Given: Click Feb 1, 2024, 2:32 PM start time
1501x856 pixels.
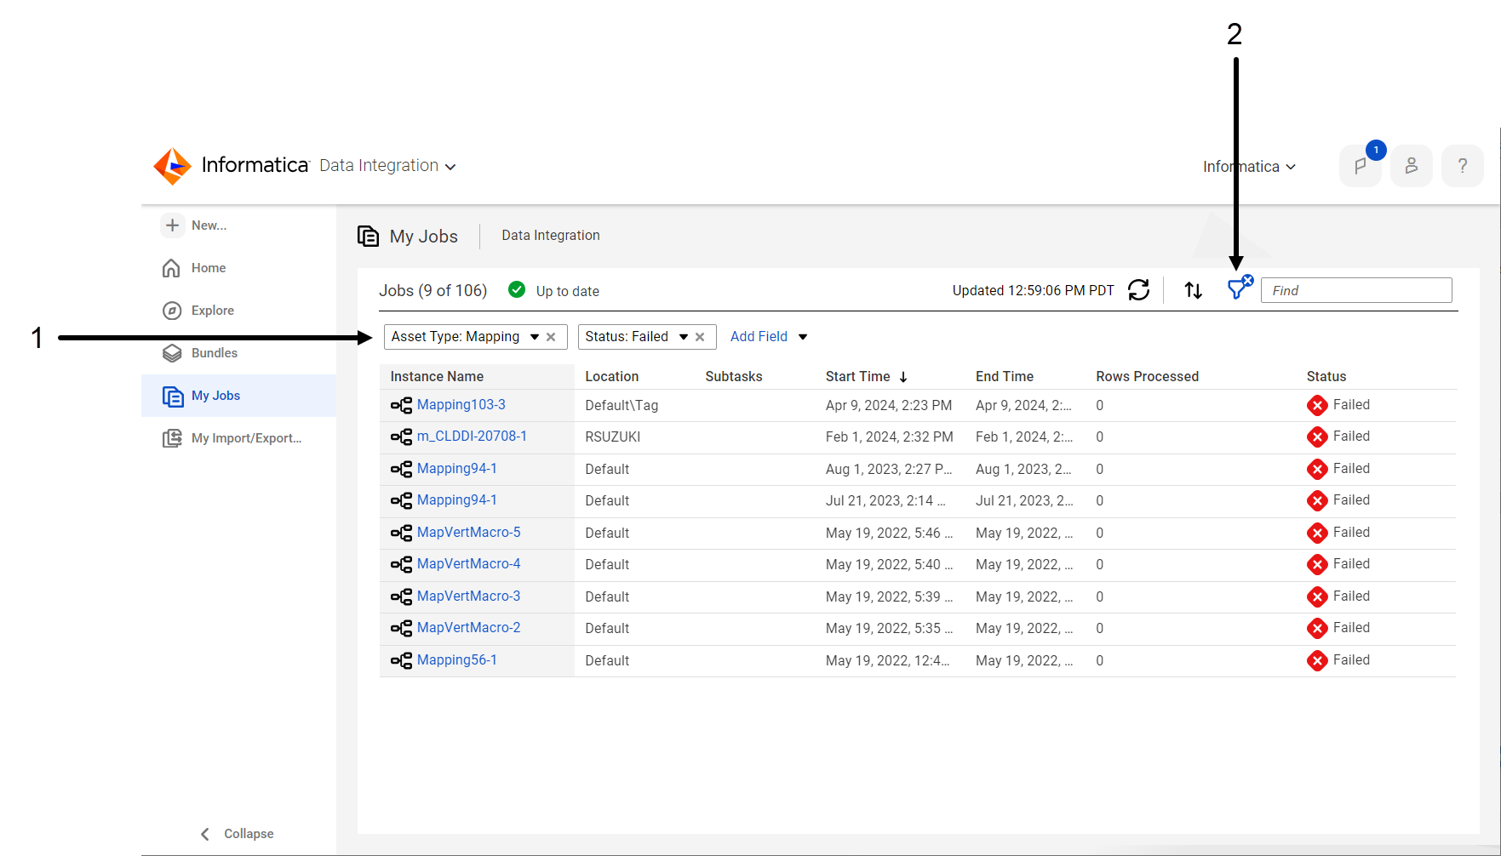Looking at the screenshot, I should [x=889, y=437].
